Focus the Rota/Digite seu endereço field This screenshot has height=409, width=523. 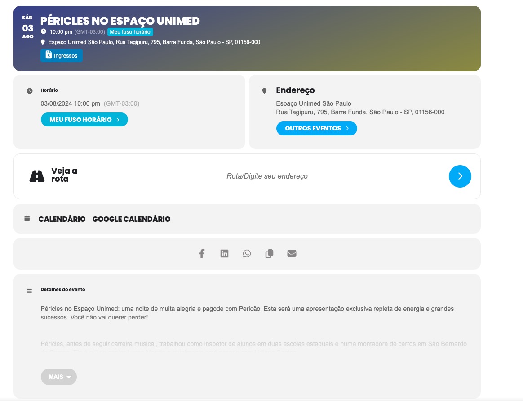(x=267, y=176)
